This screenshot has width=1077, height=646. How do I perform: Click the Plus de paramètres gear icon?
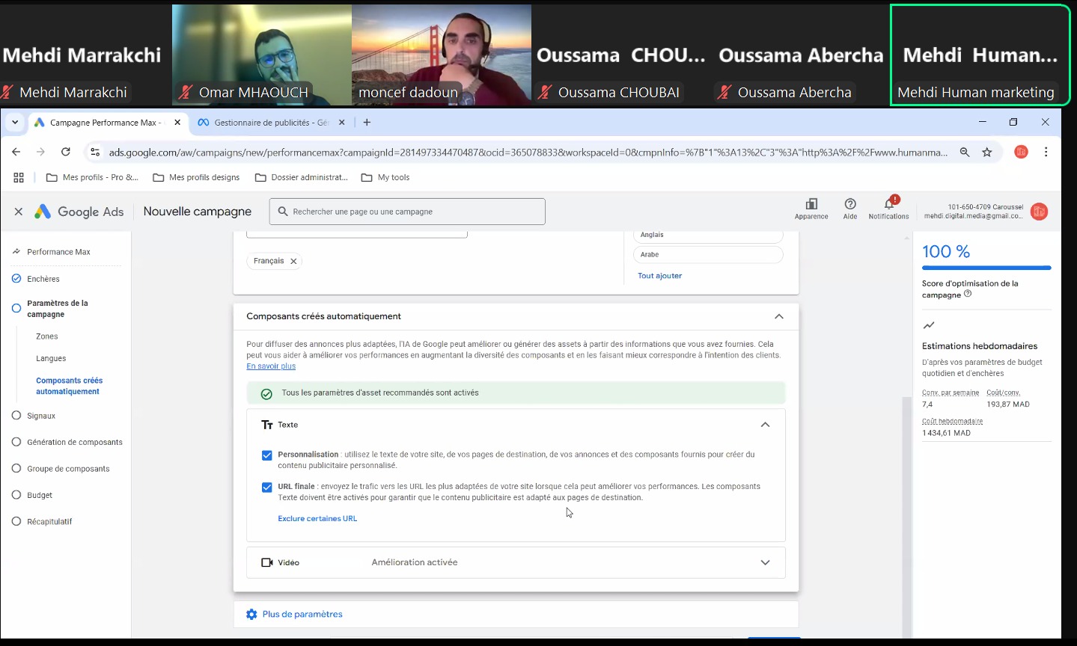tap(251, 615)
